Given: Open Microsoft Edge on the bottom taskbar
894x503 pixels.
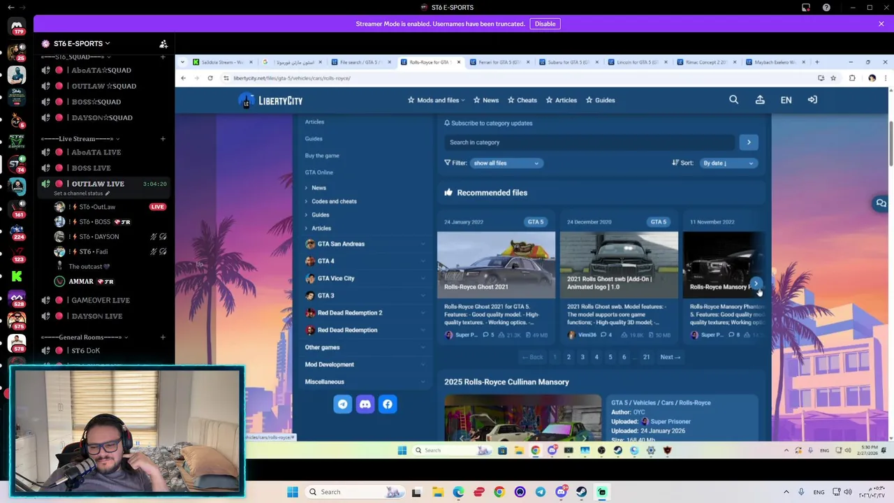Looking at the screenshot, I should coord(458,492).
